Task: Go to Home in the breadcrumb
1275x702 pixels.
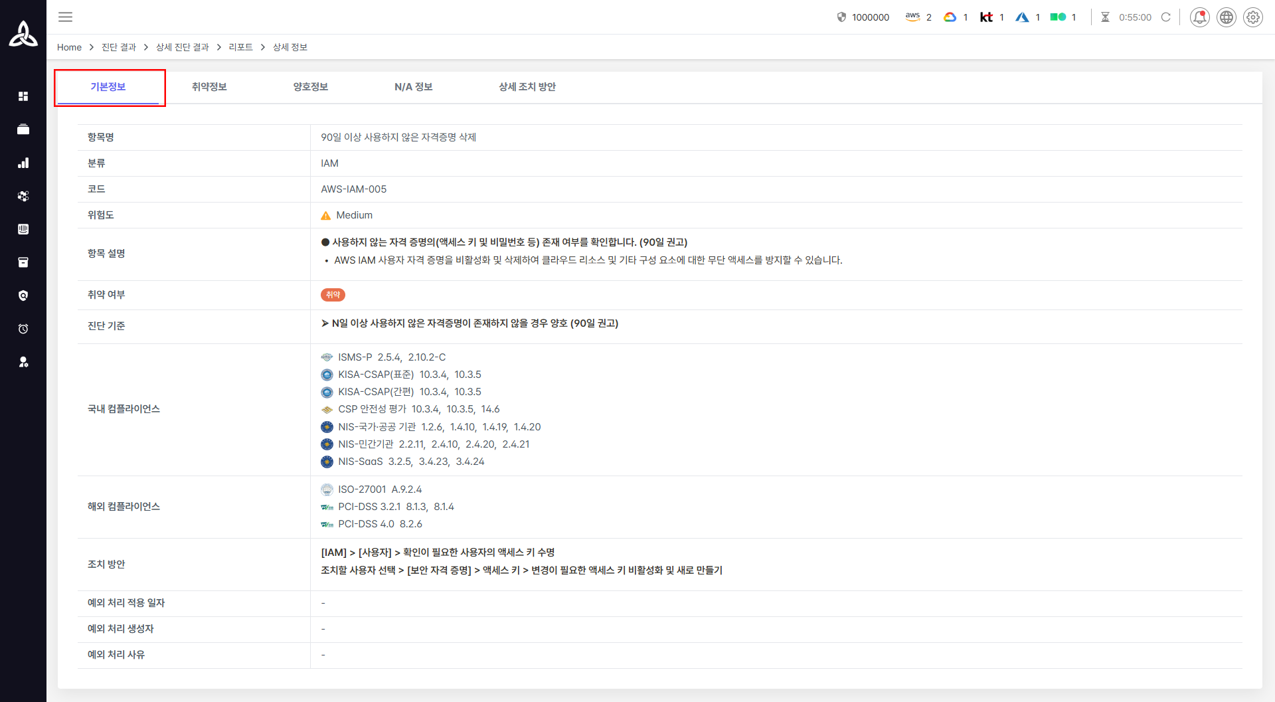Action: pos(69,47)
